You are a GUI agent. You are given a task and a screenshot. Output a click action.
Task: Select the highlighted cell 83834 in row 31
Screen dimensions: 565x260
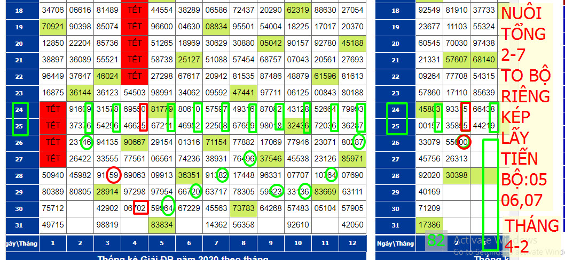click(x=162, y=225)
